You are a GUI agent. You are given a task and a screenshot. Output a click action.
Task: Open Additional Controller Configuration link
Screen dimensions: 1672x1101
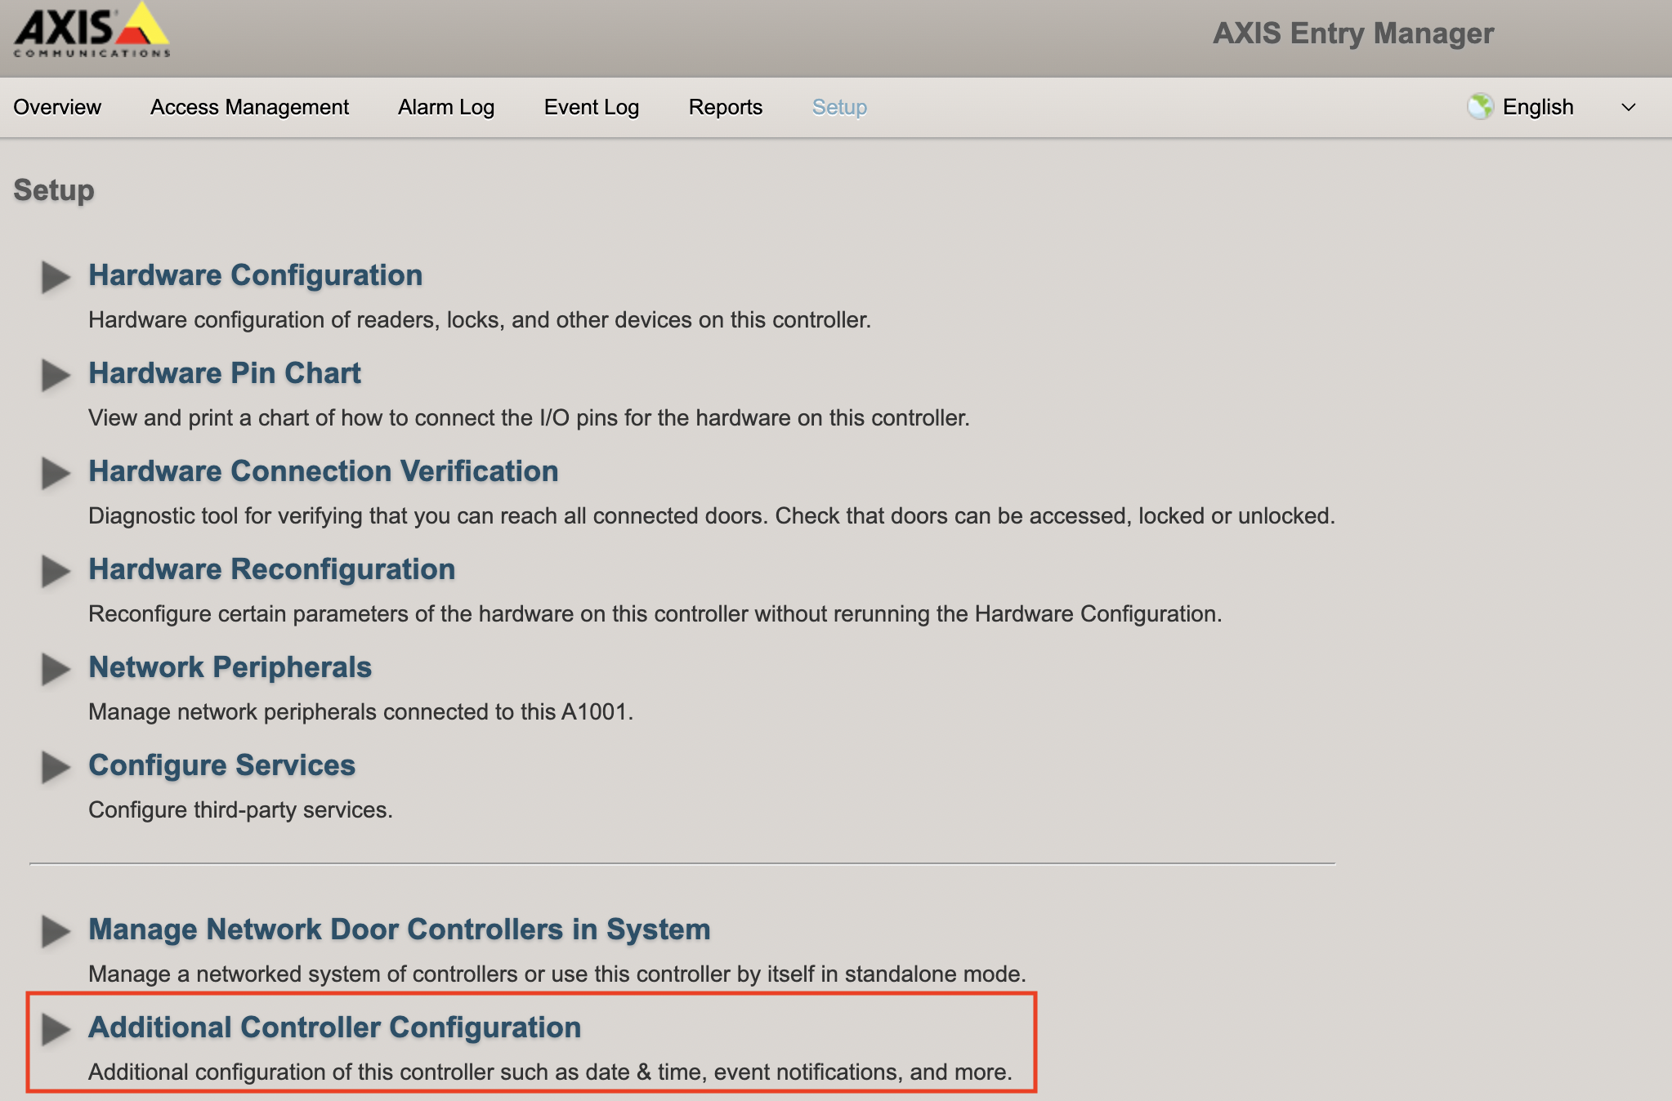click(x=334, y=1027)
